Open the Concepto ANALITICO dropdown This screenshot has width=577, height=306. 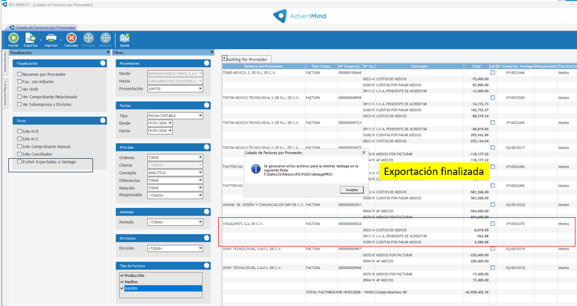point(201,172)
